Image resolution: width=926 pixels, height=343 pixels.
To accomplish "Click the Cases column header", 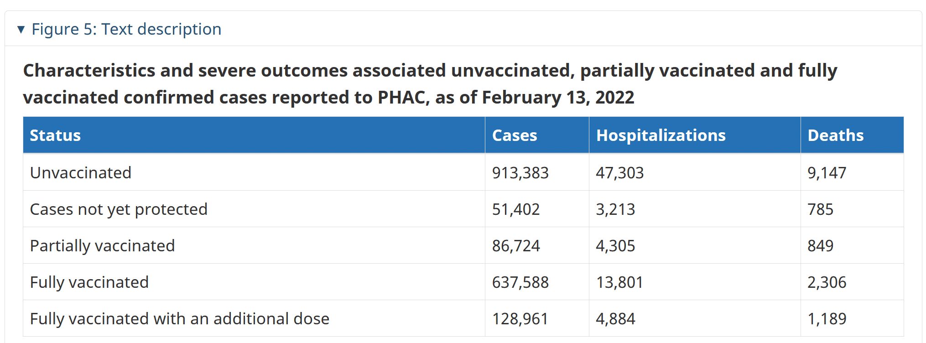I will (x=515, y=135).
